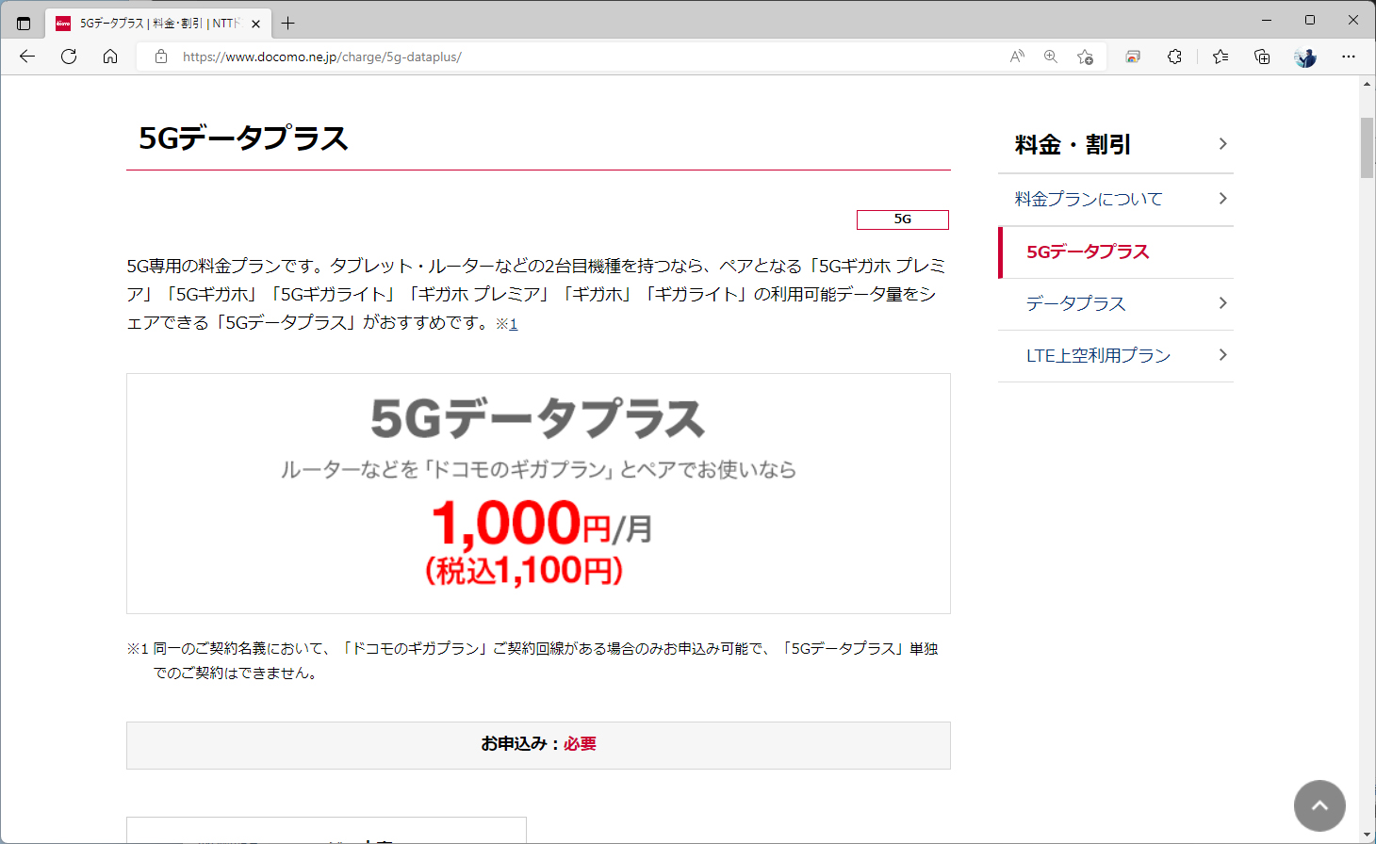Image resolution: width=1376 pixels, height=844 pixels.
Task: Add this page to favorites
Action: (x=1085, y=57)
